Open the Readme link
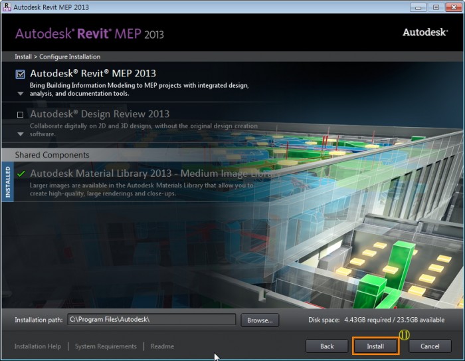This screenshot has width=465, height=361. coord(162,346)
